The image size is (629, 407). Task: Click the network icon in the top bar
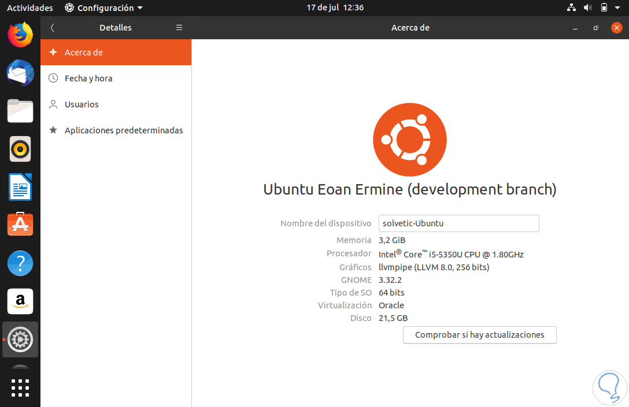571,8
